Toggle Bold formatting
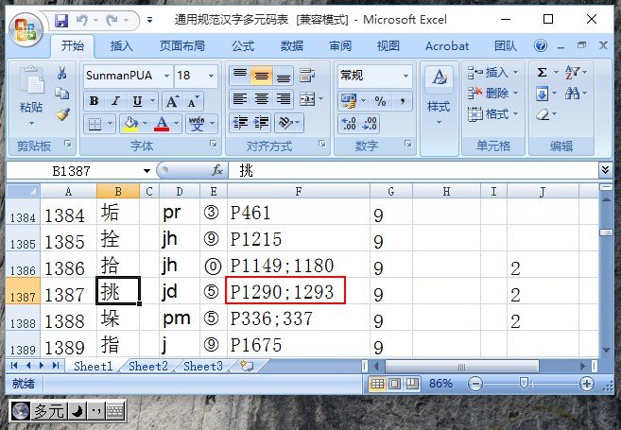621x430 pixels. click(94, 101)
